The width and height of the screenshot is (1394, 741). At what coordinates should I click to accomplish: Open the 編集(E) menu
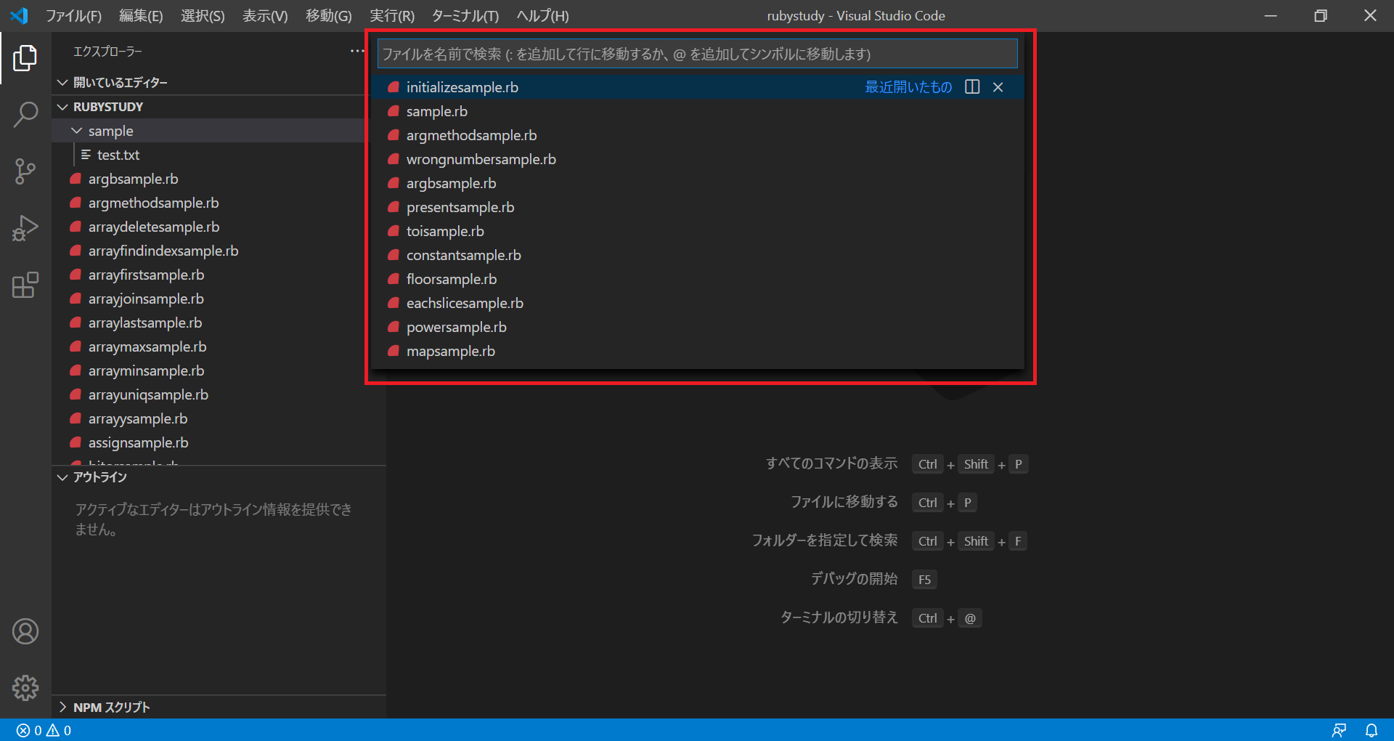pyautogui.click(x=141, y=16)
